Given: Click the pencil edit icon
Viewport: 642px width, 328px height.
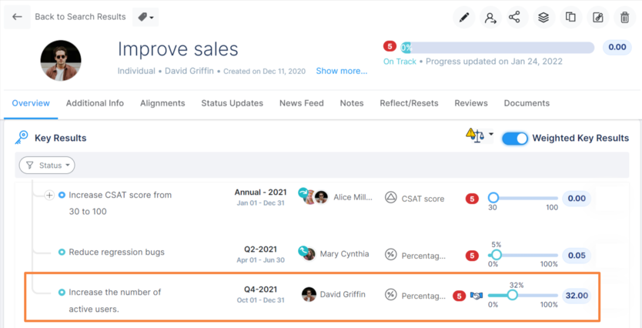Looking at the screenshot, I should pyautogui.click(x=464, y=17).
